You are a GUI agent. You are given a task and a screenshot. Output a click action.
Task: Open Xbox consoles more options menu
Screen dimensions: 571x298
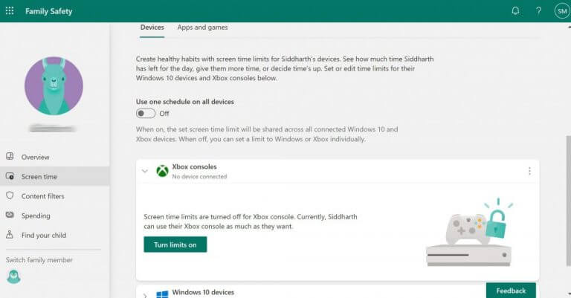(x=529, y=171)
